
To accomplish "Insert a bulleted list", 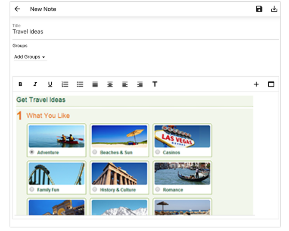I will click(80, 84).
